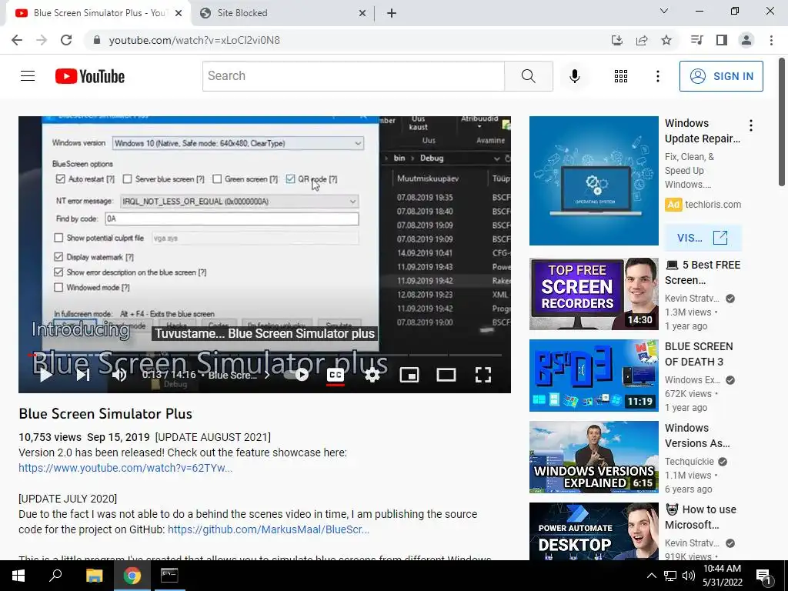Click the SIGN IN button
This screenshot has height=591, width=788.
[x=721, y=76]
